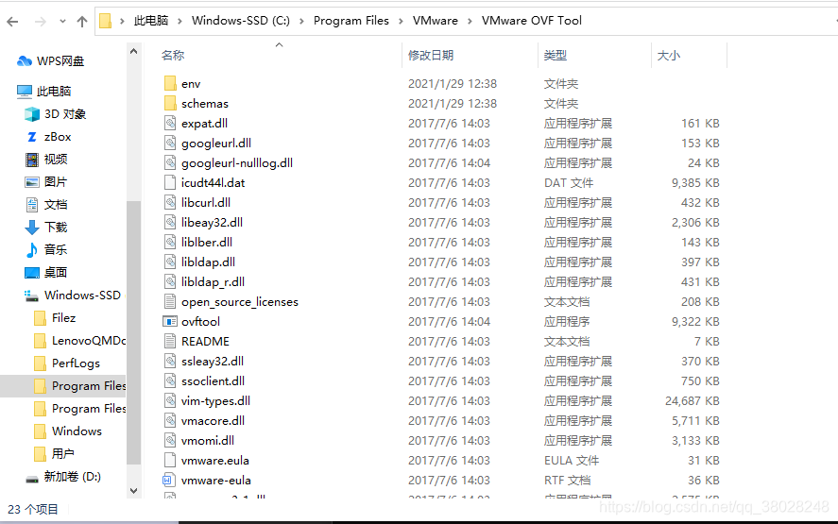838x524 pixels.
Task: Click VMware in the address breadcrumb
Action: pyautogui.click(x=435, y=21)
